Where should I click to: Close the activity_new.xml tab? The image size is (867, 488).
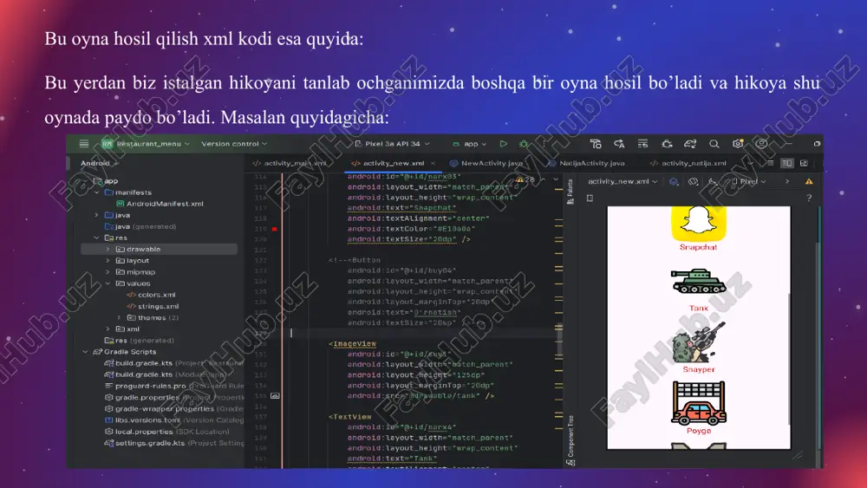(433, 163)
